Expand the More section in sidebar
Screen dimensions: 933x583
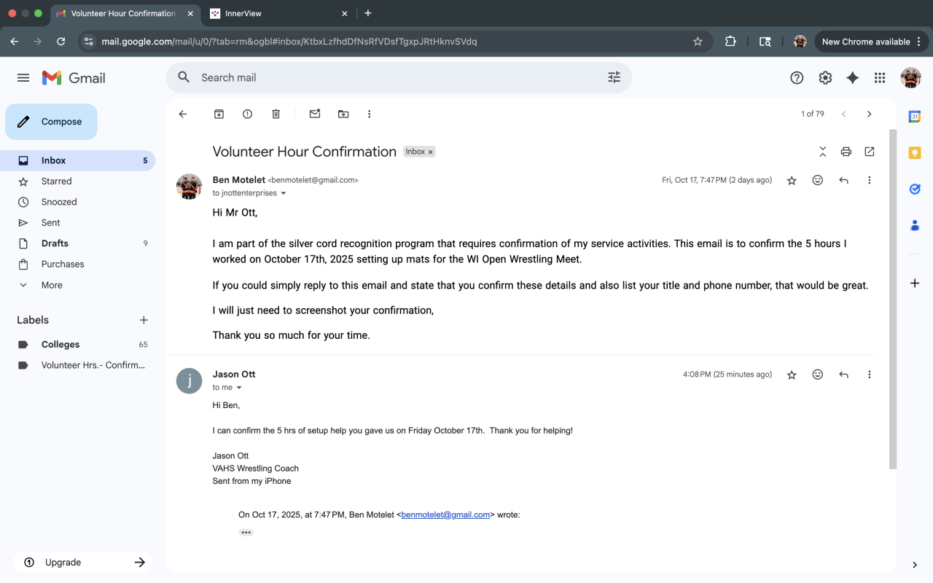[52, 285]
